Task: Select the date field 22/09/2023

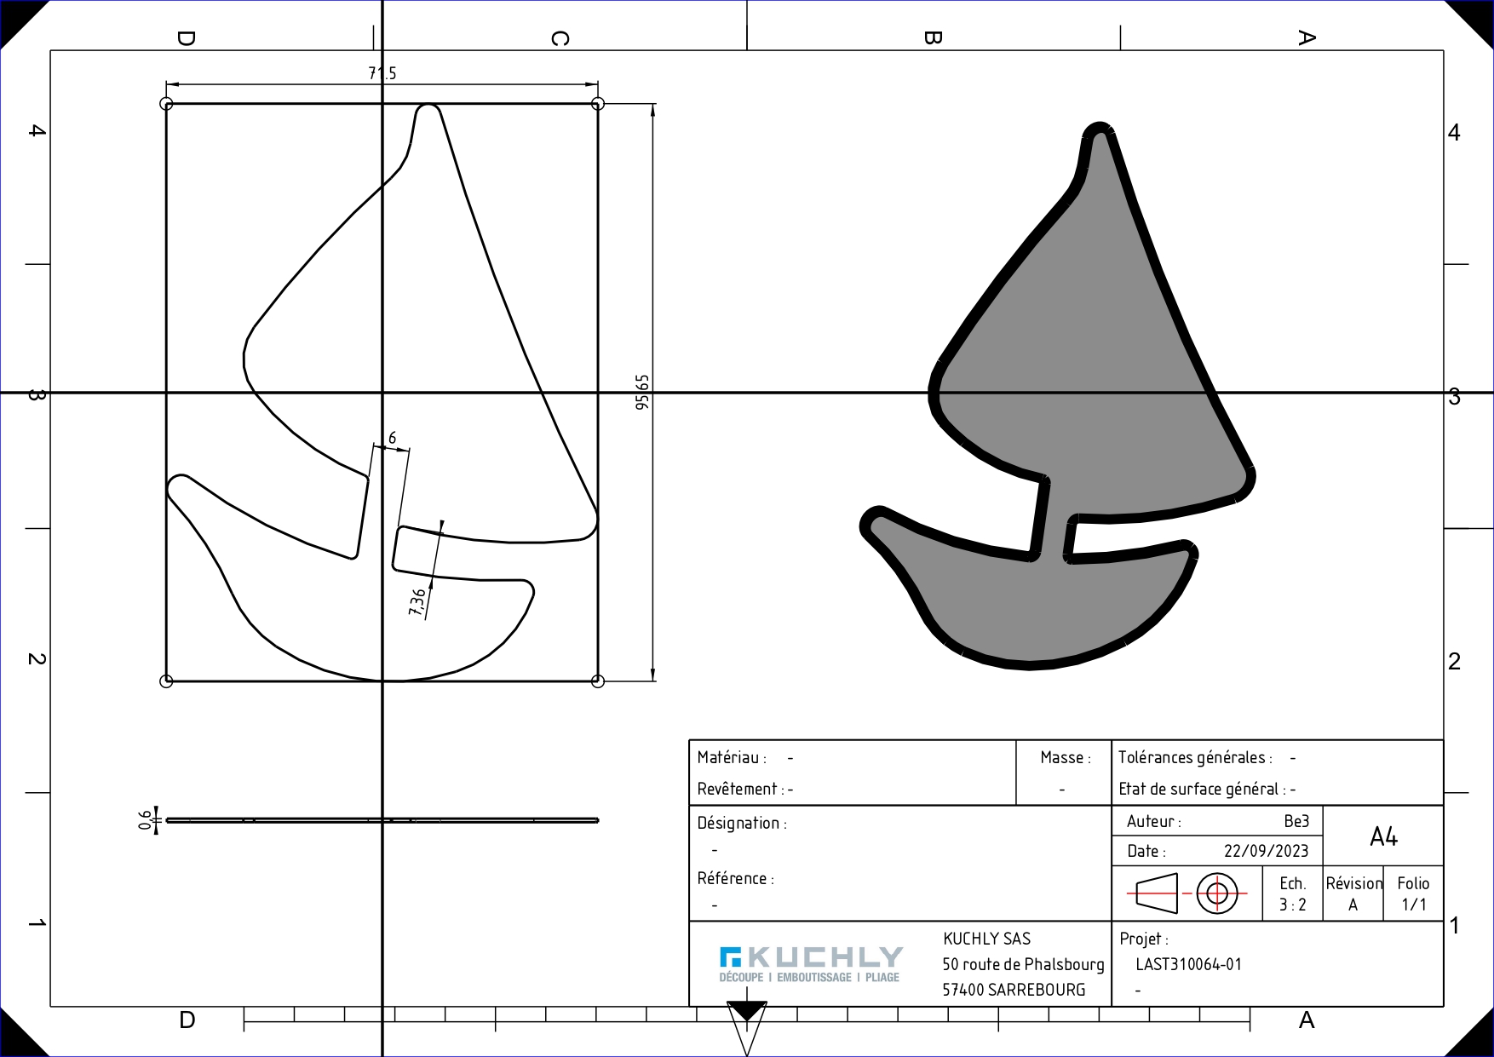Action: click(x=1266, y=851)
